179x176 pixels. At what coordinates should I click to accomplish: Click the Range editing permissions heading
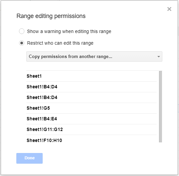click(51, 16)
